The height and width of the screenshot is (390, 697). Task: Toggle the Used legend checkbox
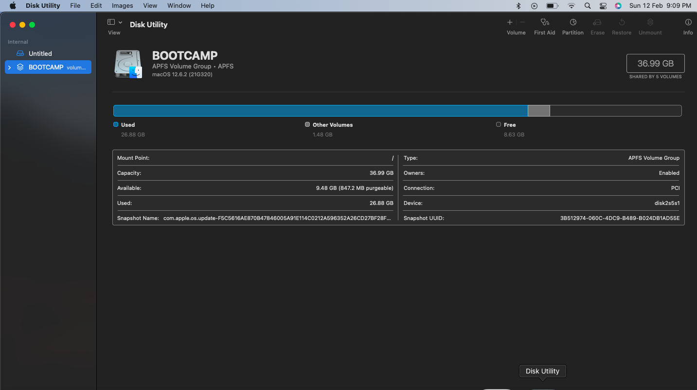tap(116, 124)
